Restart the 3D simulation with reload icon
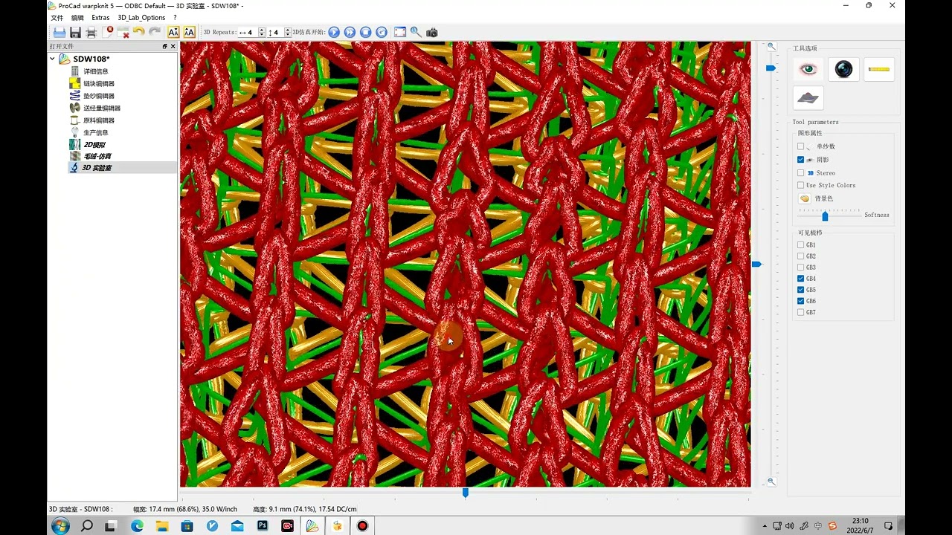The width and height of the screenshot is (952, 535). (381, 32)
